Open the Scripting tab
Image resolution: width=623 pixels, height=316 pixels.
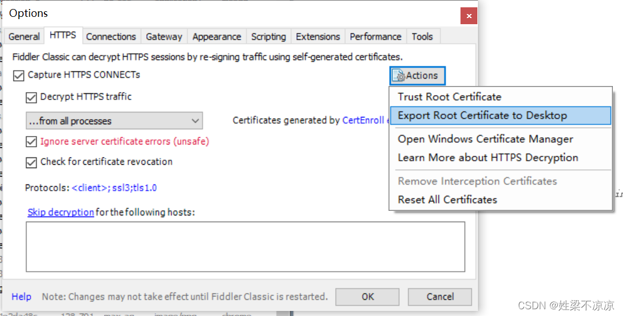(268, 37)
